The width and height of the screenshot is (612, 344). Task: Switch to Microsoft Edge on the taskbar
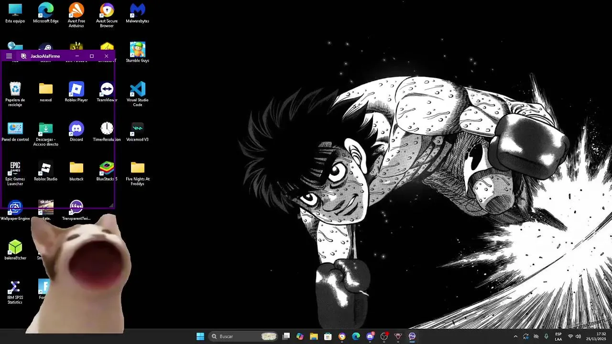click(356, 336)
